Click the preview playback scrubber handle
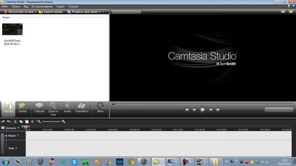Image resolution: width=296 pixels, height=166 pixels. 113,103
